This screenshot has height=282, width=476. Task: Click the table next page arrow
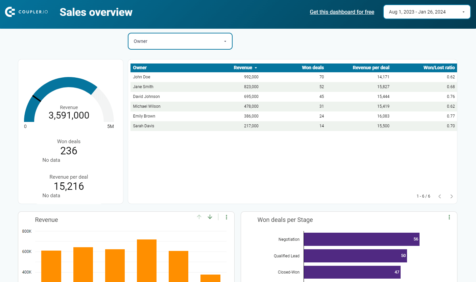(x=451, y=196)
